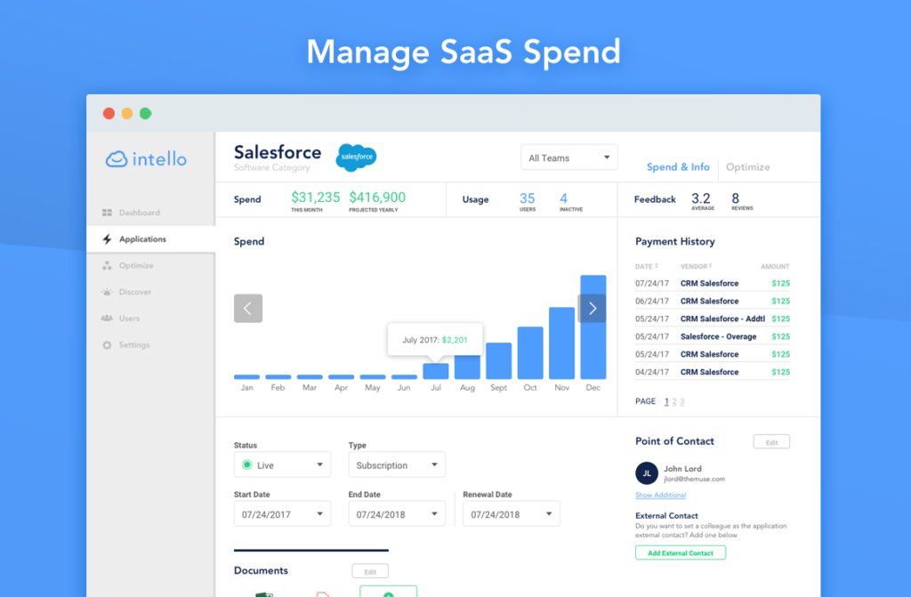
Task: Open the All Teams dropdown
Action: 568,157
